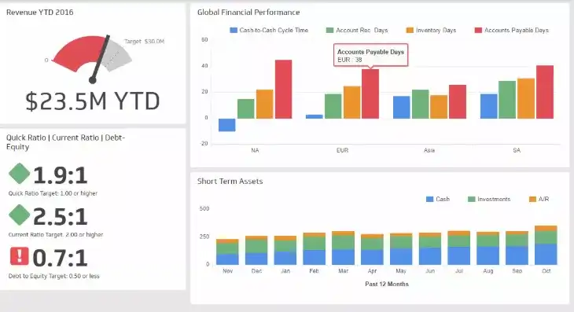Click the $23.5M YTD revenue value
This screenshot has width=574, height=312.
(93, 101)
